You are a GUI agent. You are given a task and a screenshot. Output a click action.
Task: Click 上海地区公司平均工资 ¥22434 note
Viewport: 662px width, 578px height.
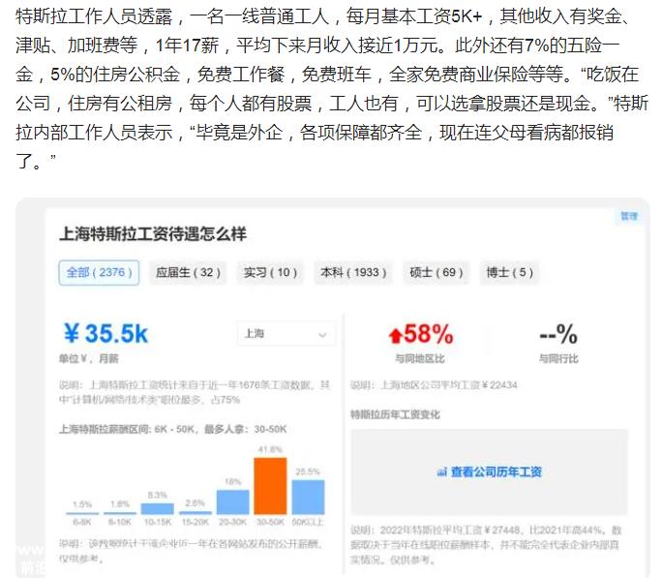click(x=434, y=385)
